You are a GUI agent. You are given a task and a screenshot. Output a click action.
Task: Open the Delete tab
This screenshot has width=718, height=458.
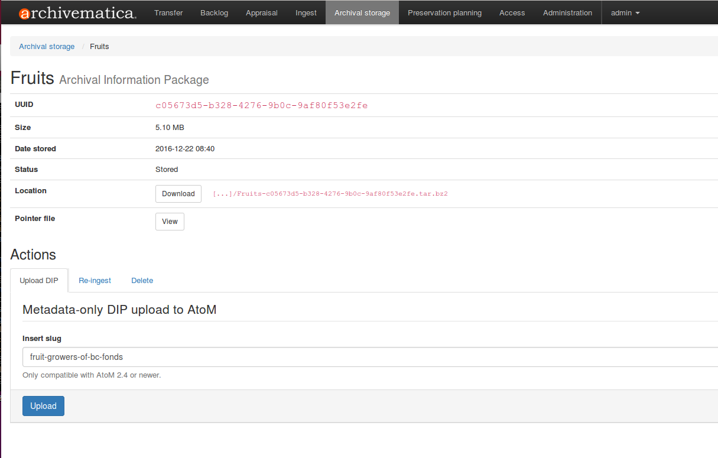[142, 281]
